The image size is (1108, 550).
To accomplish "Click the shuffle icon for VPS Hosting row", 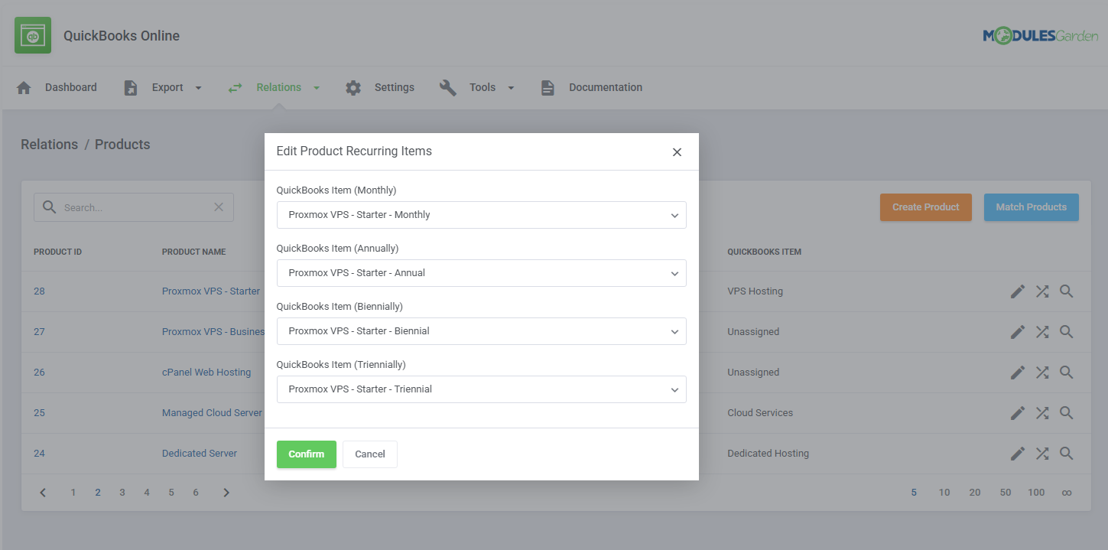I will coord(1042,291).
